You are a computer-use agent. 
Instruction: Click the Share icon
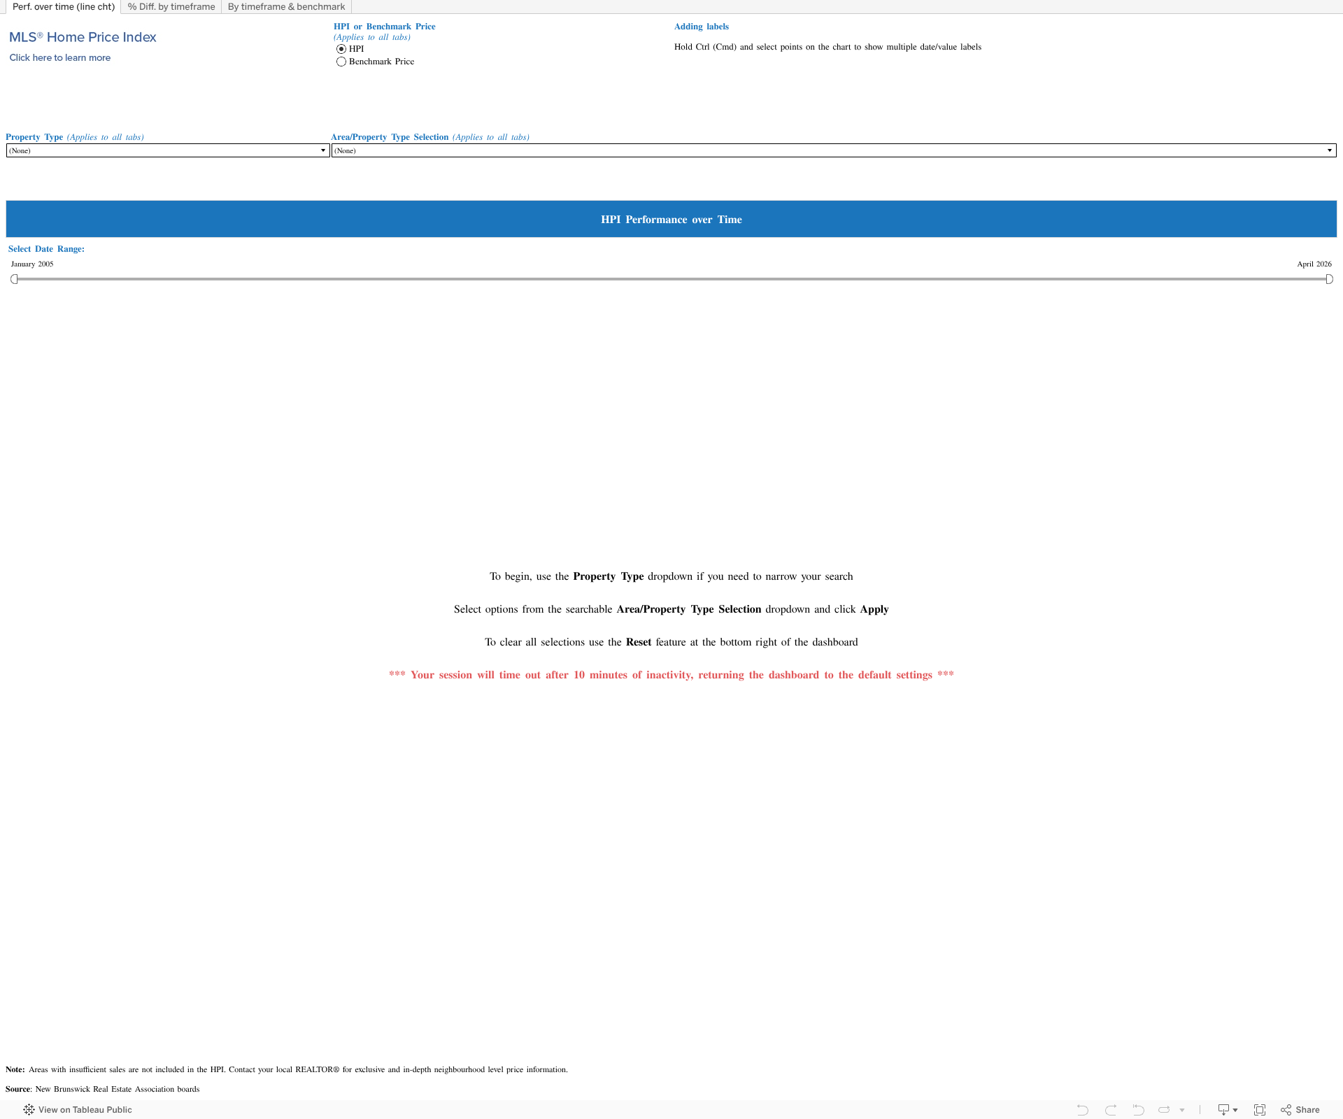point(1300,1110)
